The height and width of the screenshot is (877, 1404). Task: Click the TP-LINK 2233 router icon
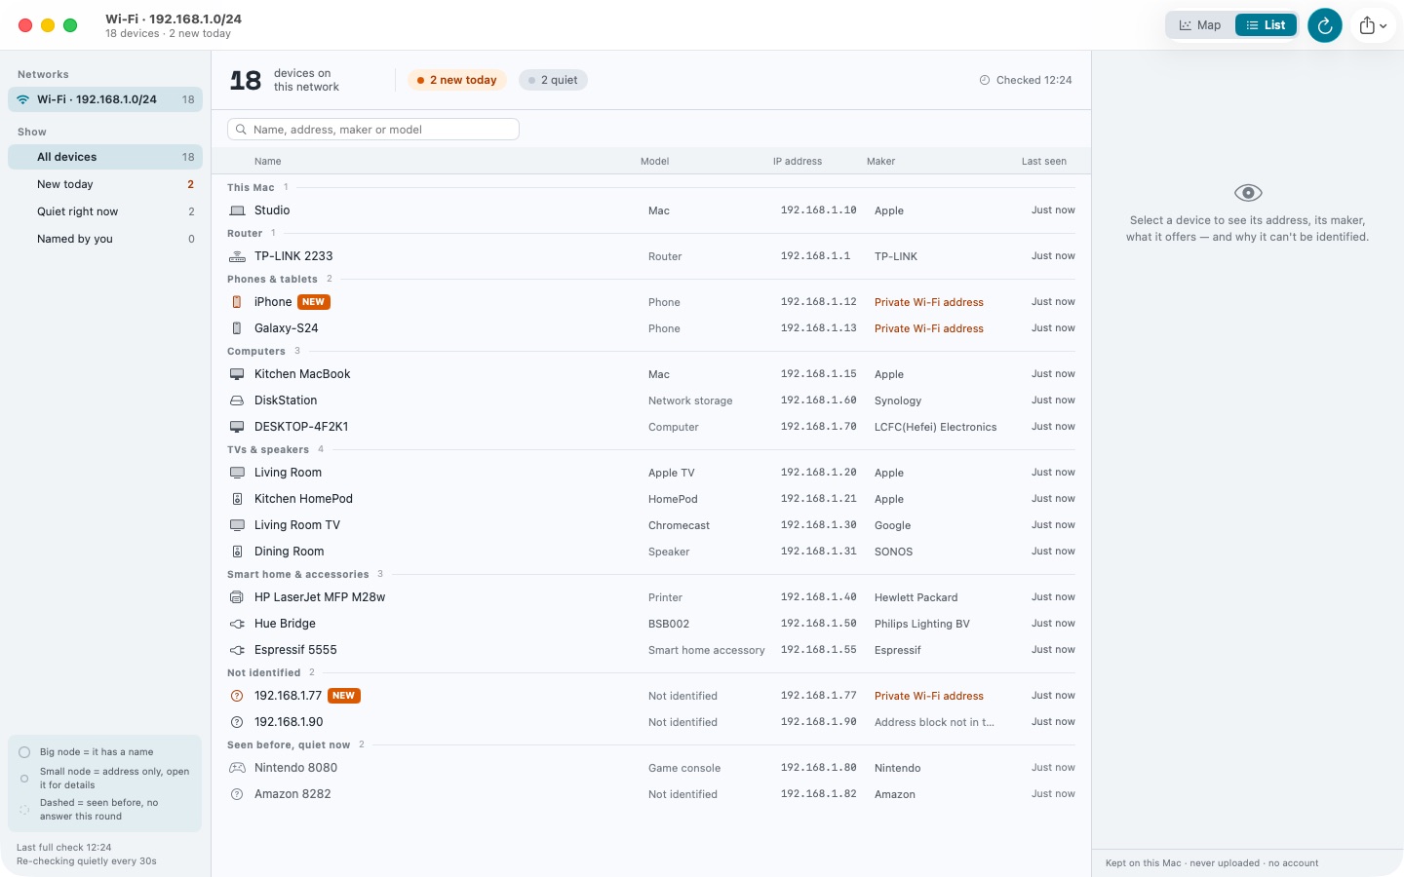[237, 256]
